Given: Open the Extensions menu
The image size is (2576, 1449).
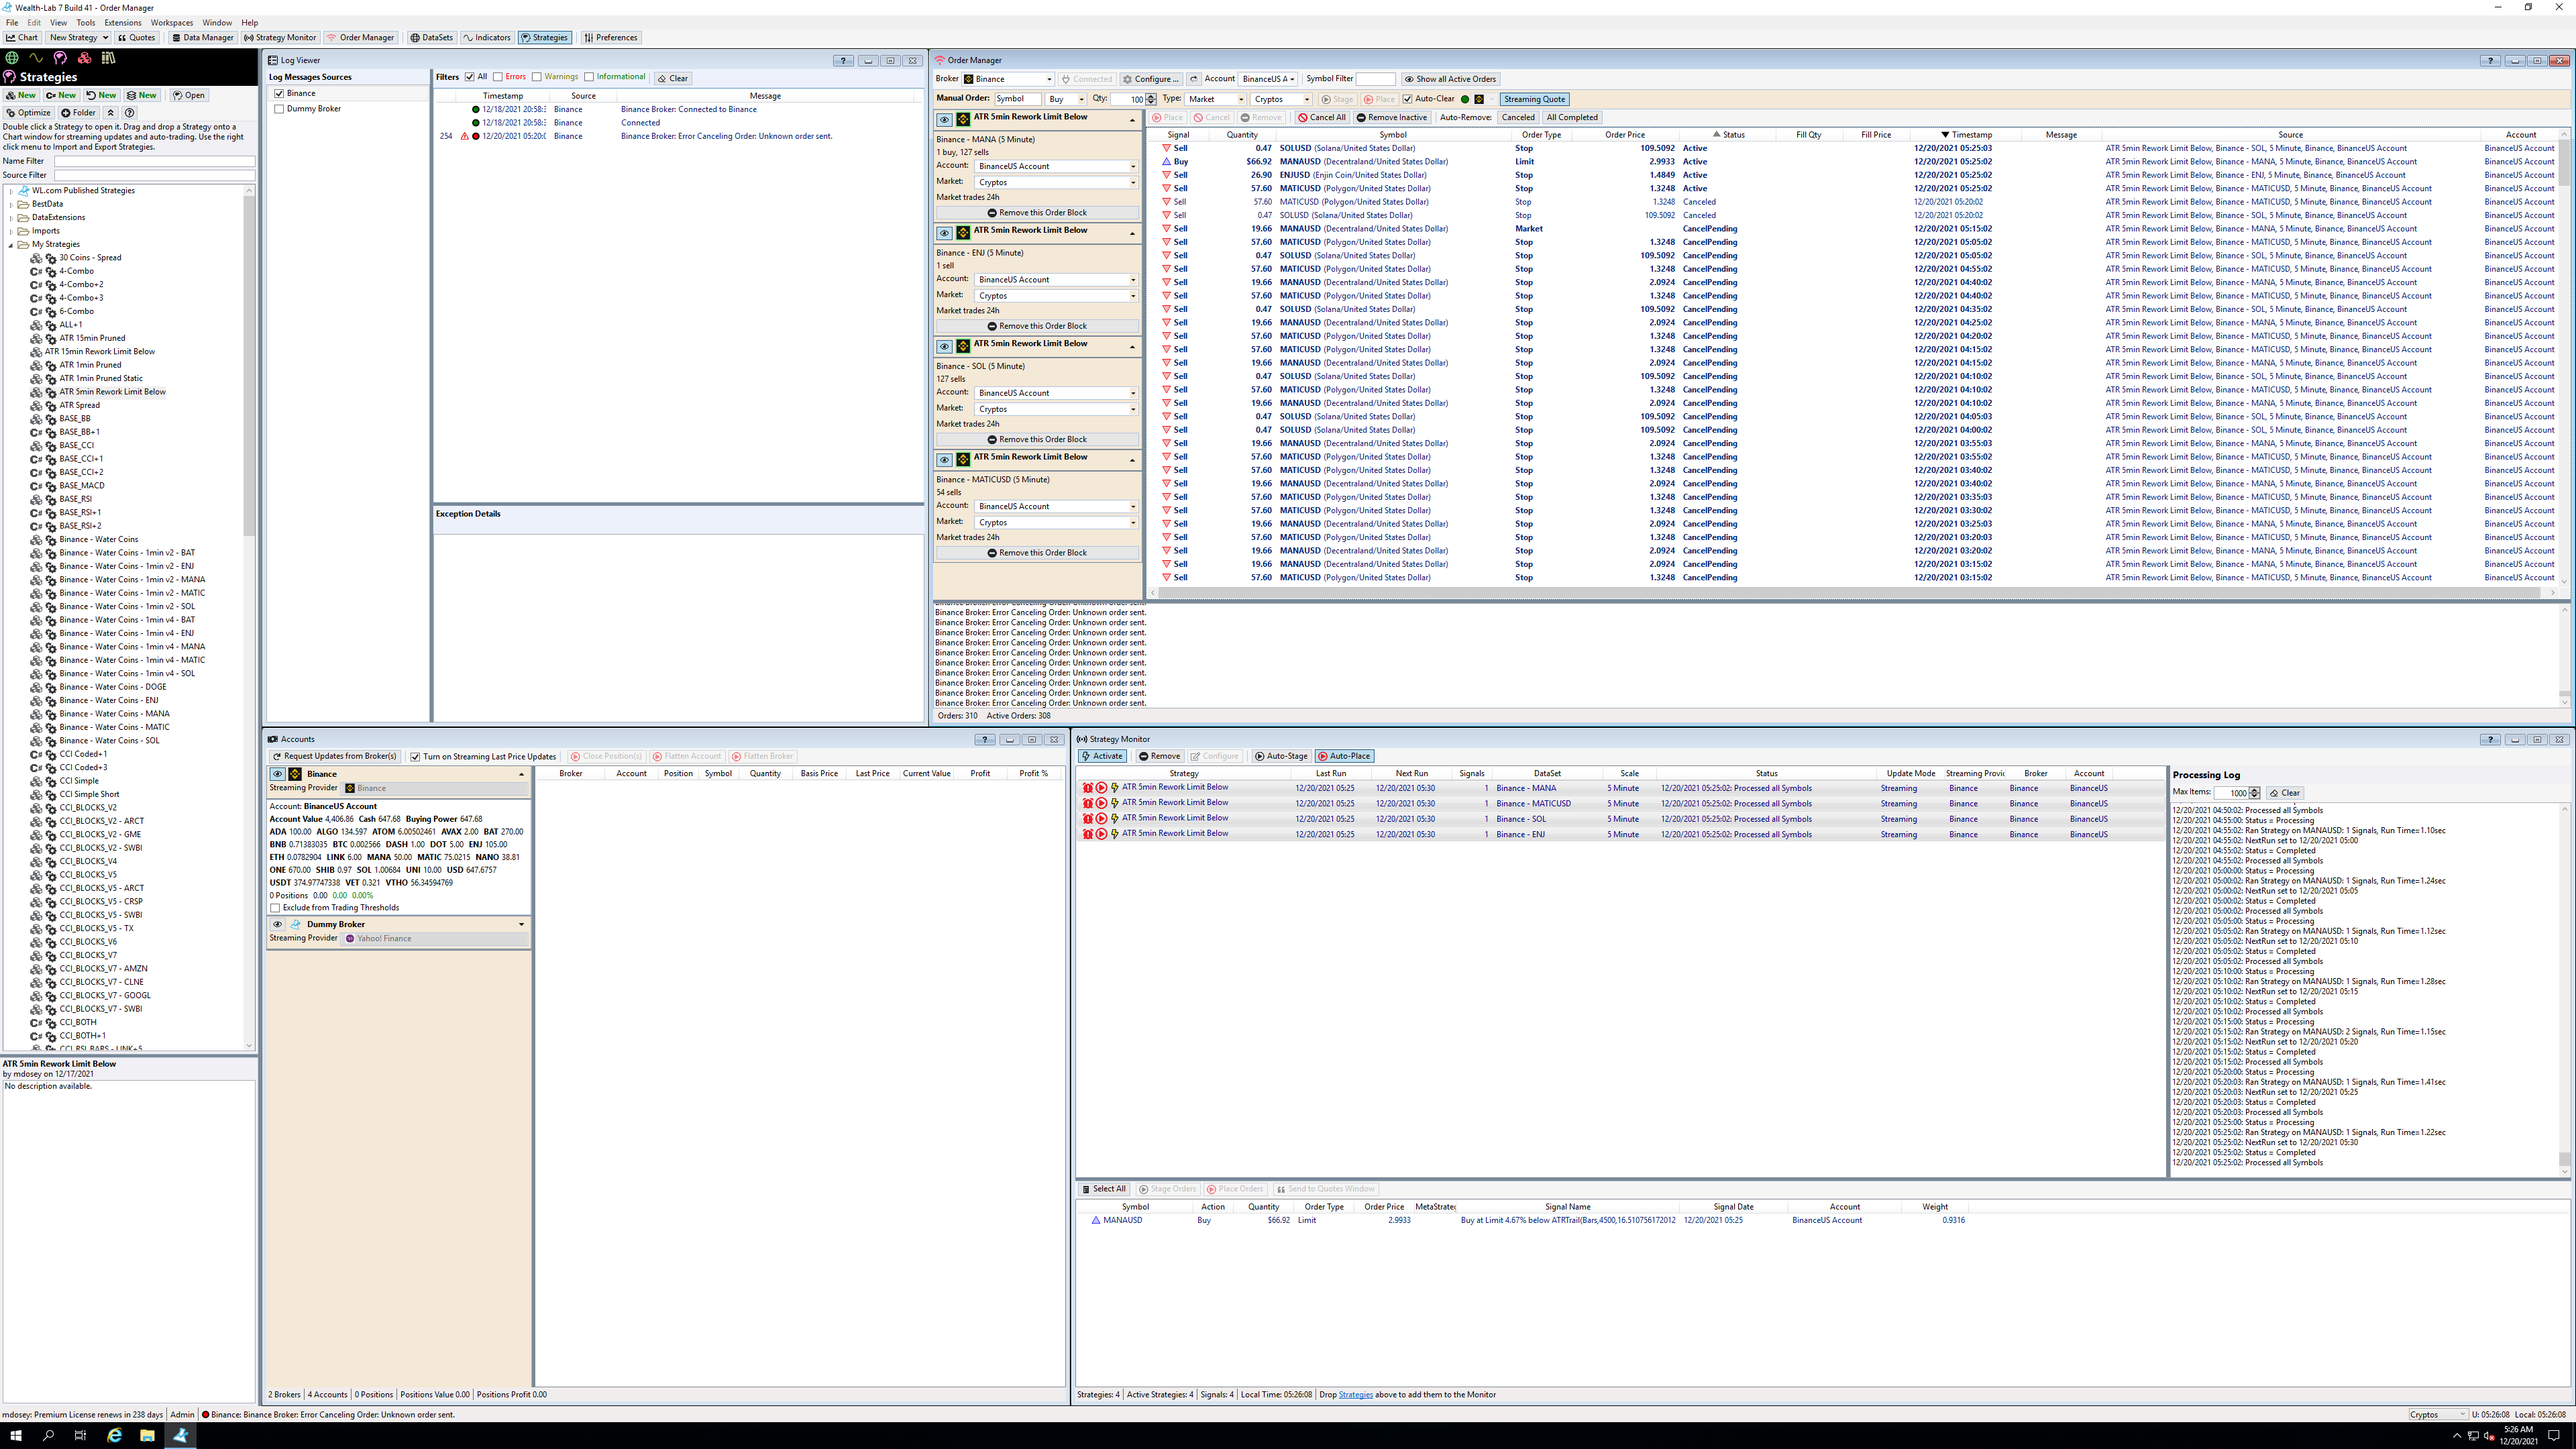Looking at the screenshot, I should point(123,22).
